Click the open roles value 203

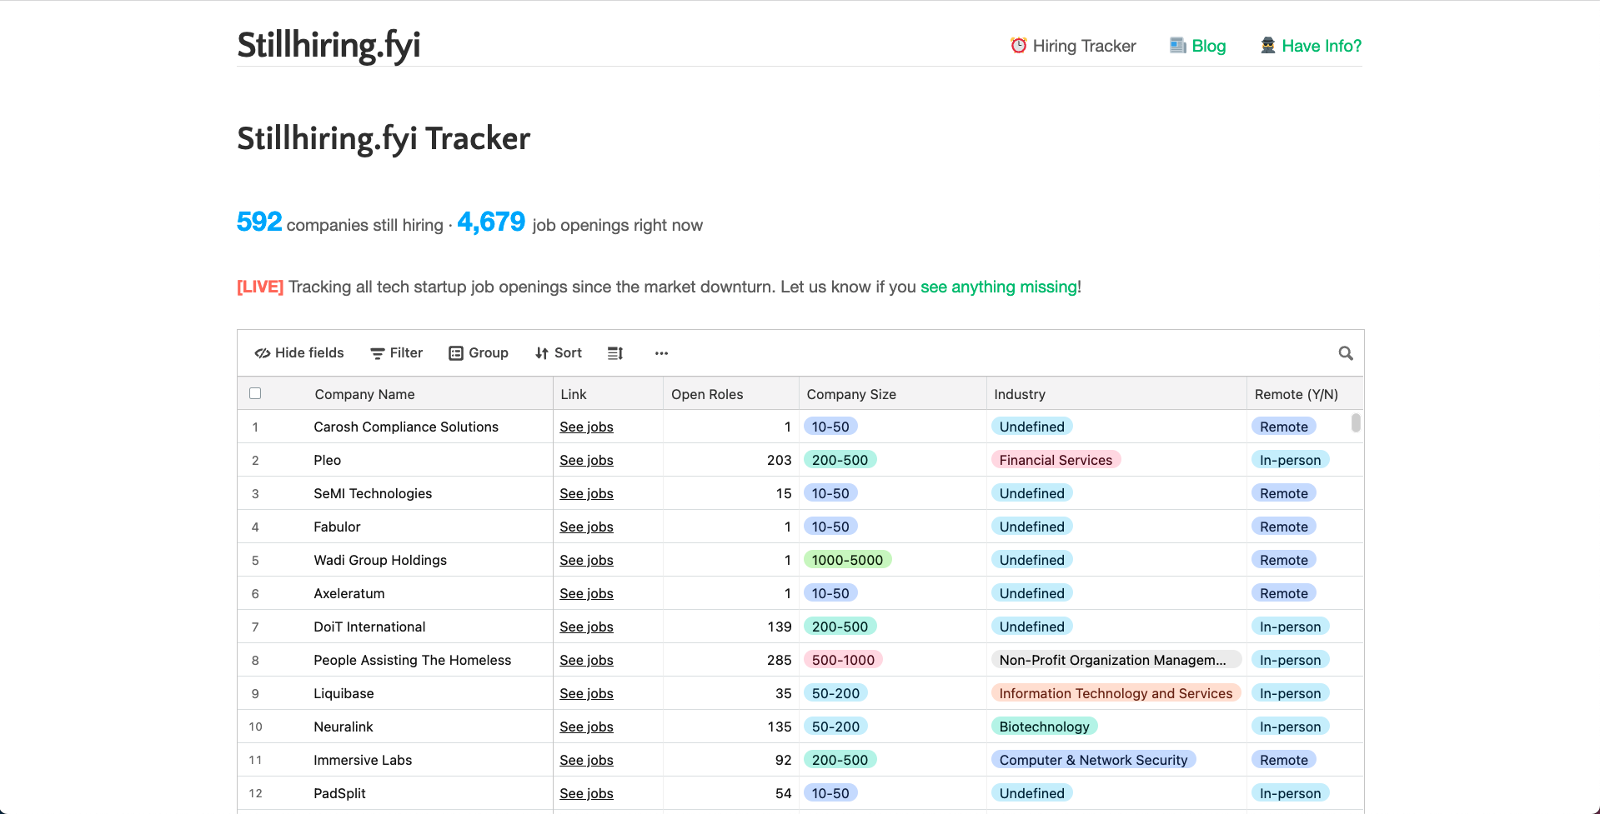point(779,460)
